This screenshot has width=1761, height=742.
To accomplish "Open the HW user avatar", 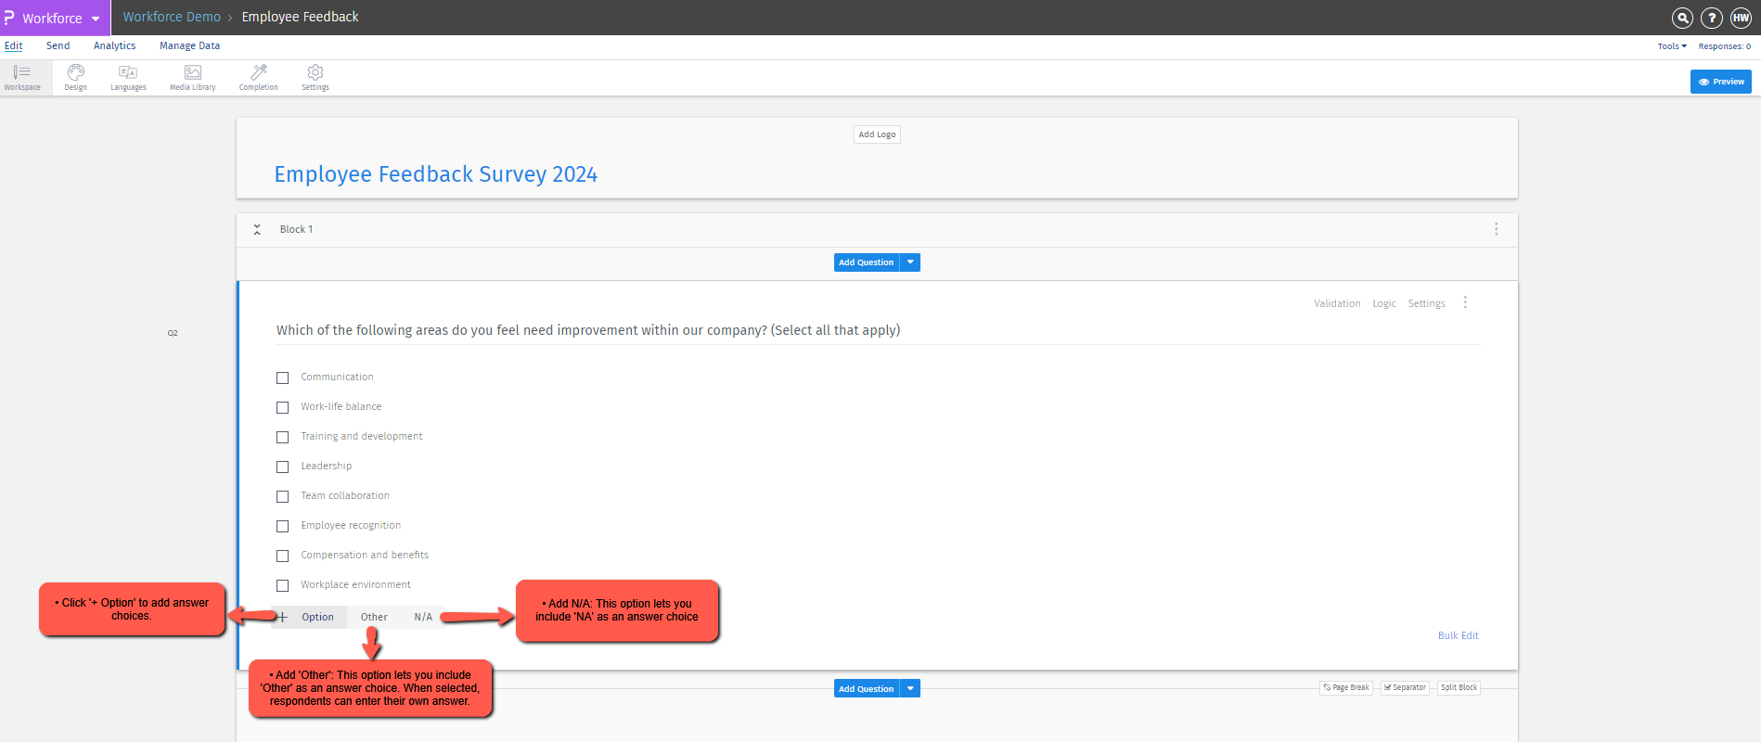I will (x=1741, y=18).
